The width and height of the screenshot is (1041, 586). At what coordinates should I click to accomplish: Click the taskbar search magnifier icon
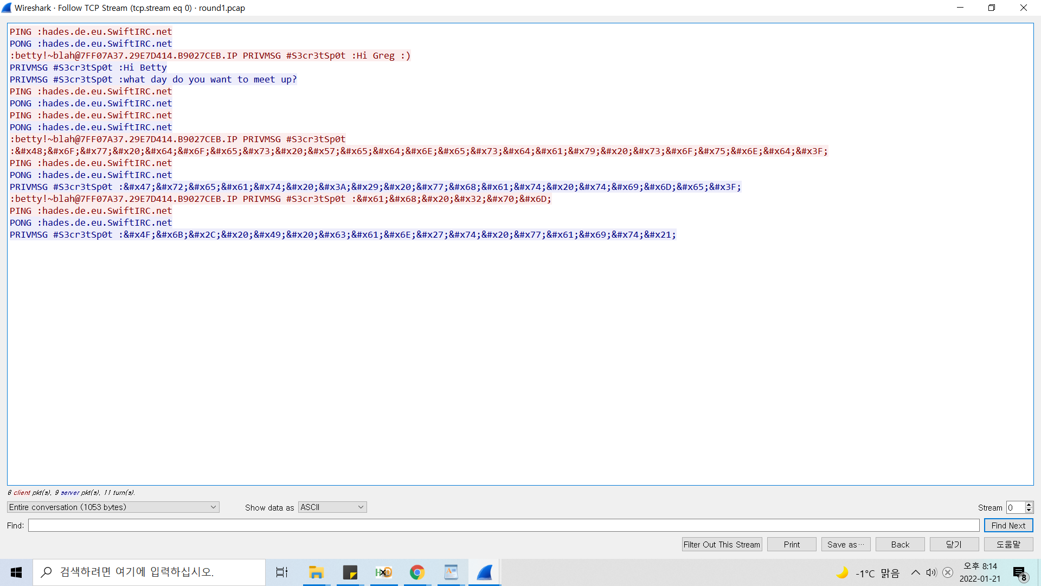click(x=47, y=572)
